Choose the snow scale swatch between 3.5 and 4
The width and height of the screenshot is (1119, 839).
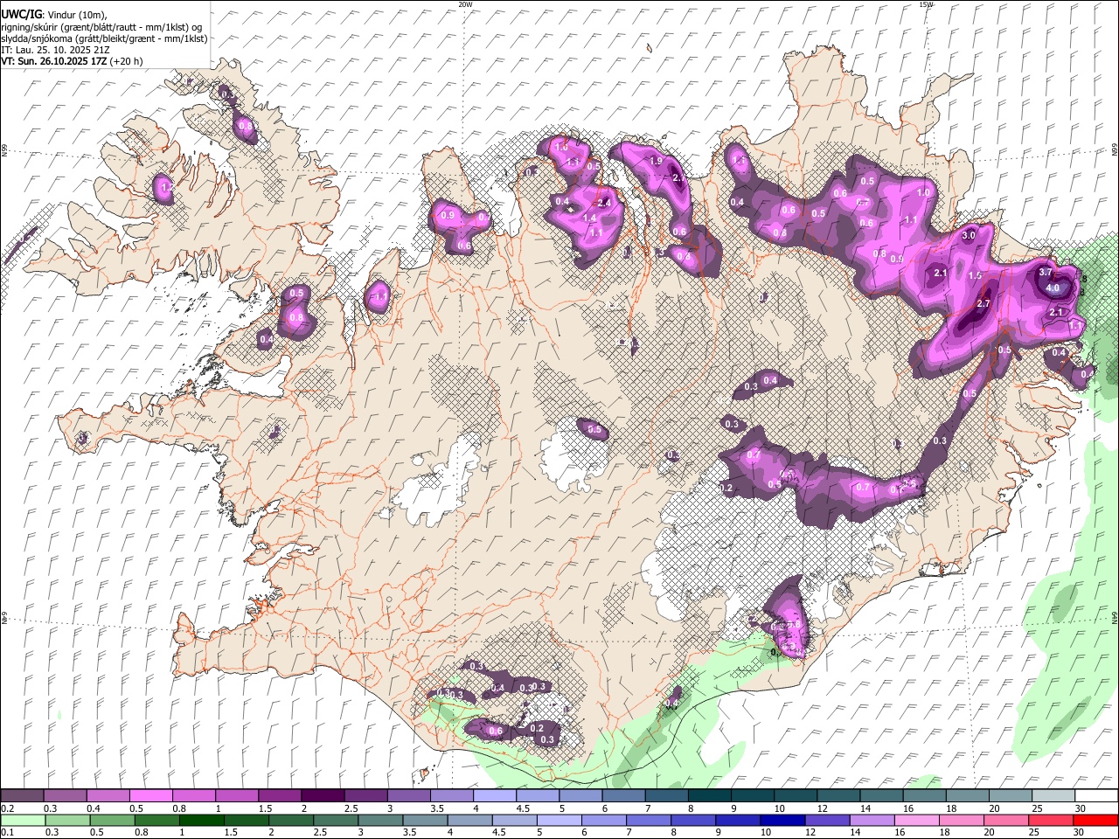[451, 796]
